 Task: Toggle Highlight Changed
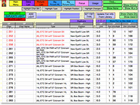point(92,9)
